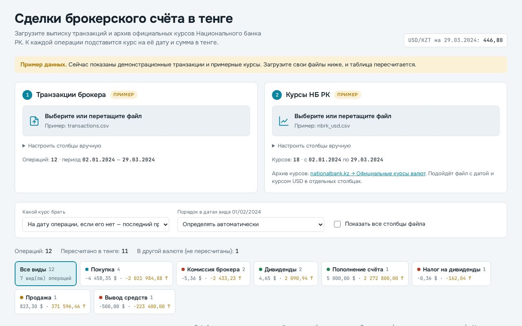Image resolution: width=522 pixels, height=326 pixels.
Task: Expand 'Настроить столбцы вручную' under Транзакции брокера
Action: click(62, 146)
